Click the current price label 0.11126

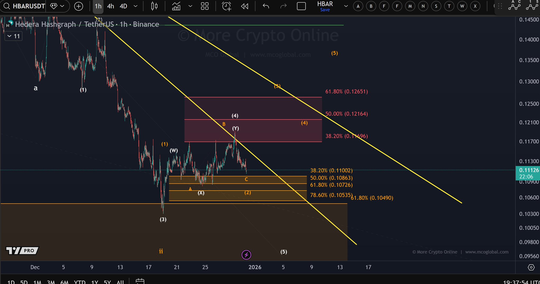(528, 173)
